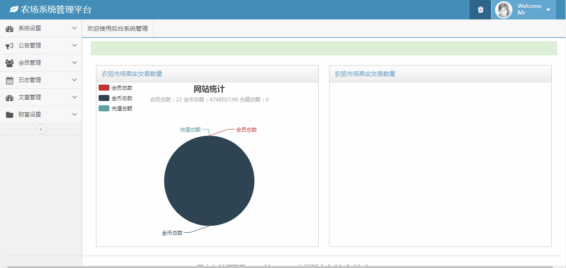
Task: Collapse the sidebar with double-arrow button
Action: (41, 129)
